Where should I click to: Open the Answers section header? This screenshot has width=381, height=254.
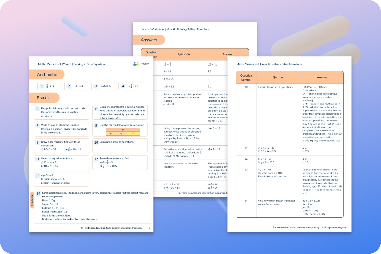[x=149, y=40]
